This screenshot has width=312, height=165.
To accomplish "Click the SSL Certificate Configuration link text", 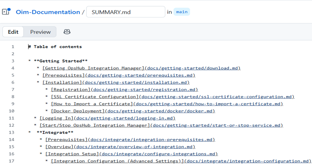I will (x=95, y=97).
